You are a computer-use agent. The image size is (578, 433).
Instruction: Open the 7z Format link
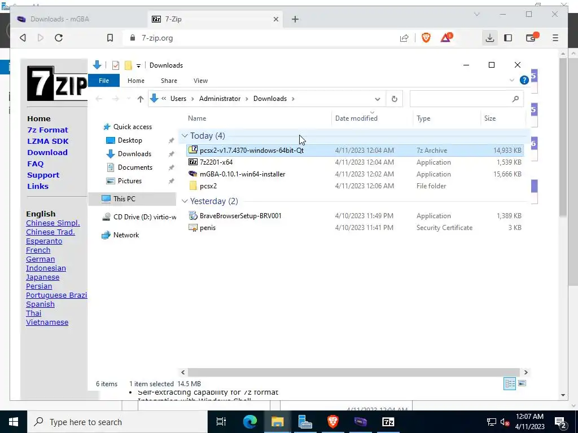47,130
